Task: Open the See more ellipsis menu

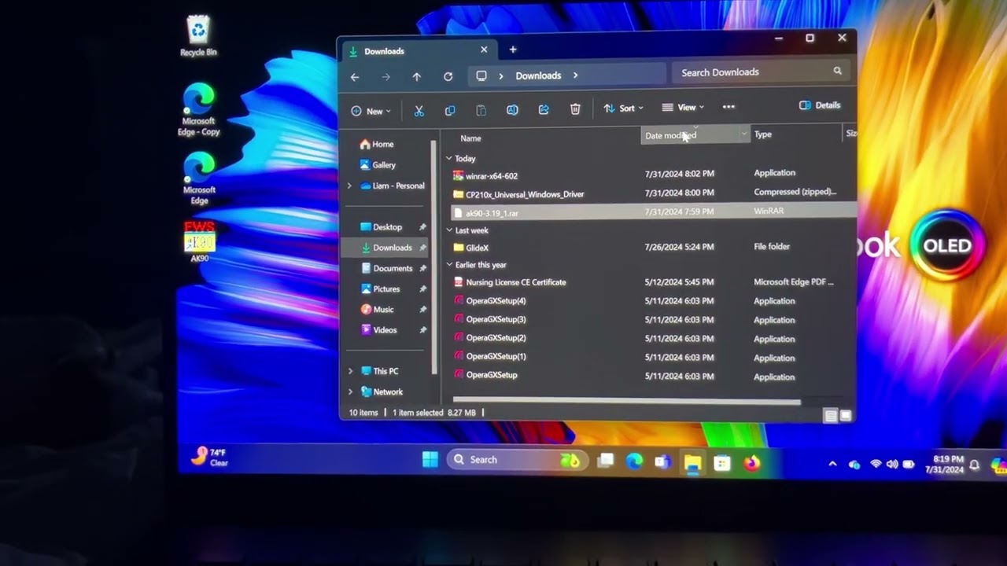Action: pos(729,107)
